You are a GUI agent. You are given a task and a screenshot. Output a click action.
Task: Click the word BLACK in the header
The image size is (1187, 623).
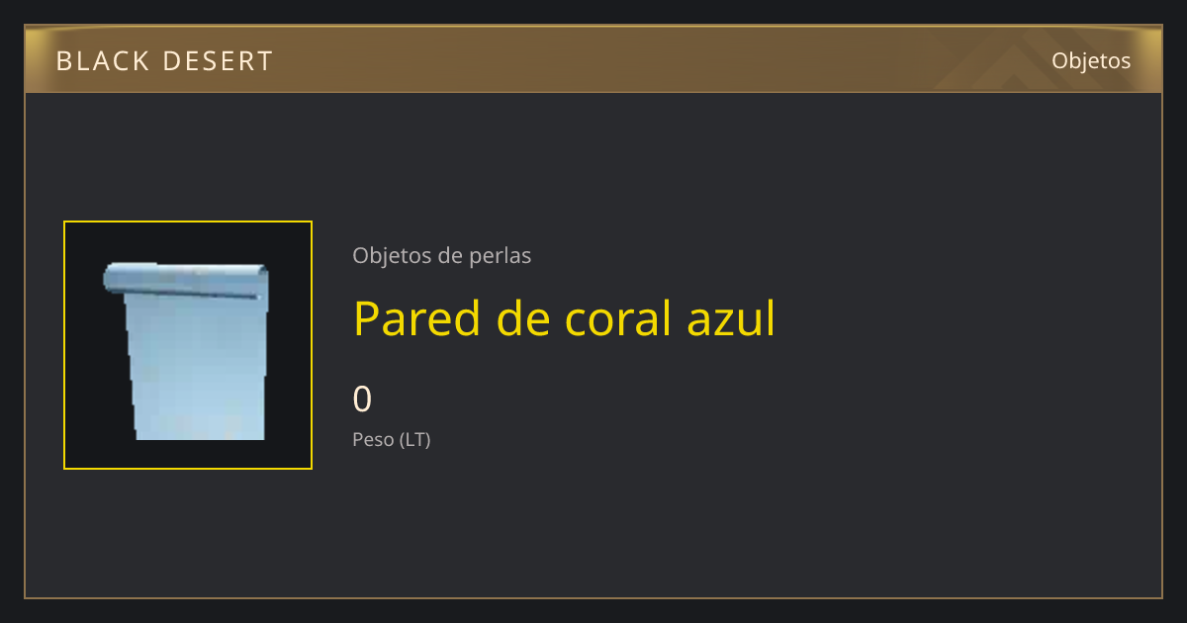pyautogui.click(x=102, y=61)
